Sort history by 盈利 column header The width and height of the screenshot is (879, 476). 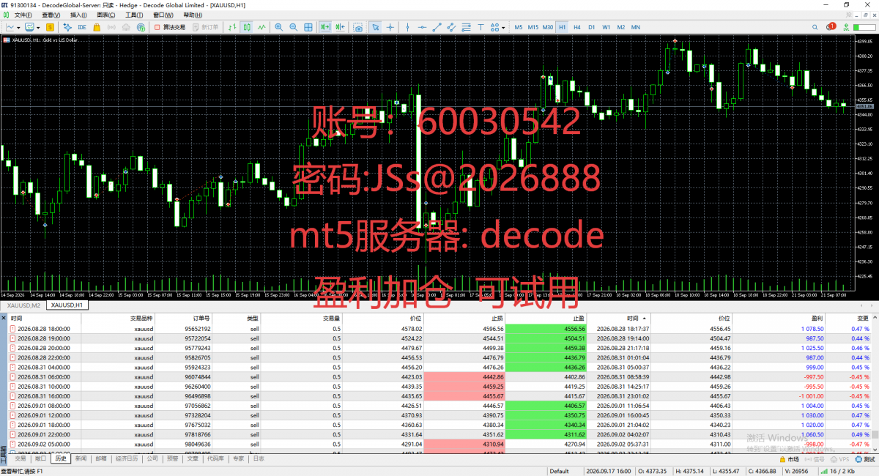pyautogui.click(x=817, y=319)
